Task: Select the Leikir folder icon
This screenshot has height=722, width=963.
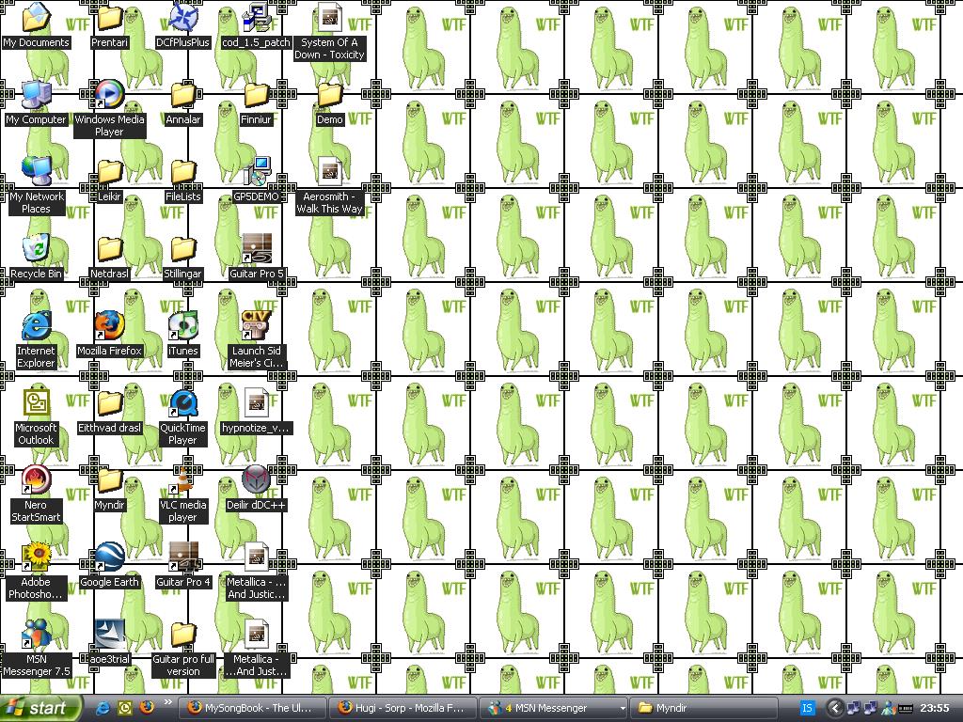Action: pos(109,180)
